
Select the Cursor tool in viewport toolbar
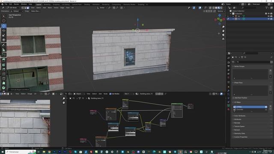coord(4,21)
